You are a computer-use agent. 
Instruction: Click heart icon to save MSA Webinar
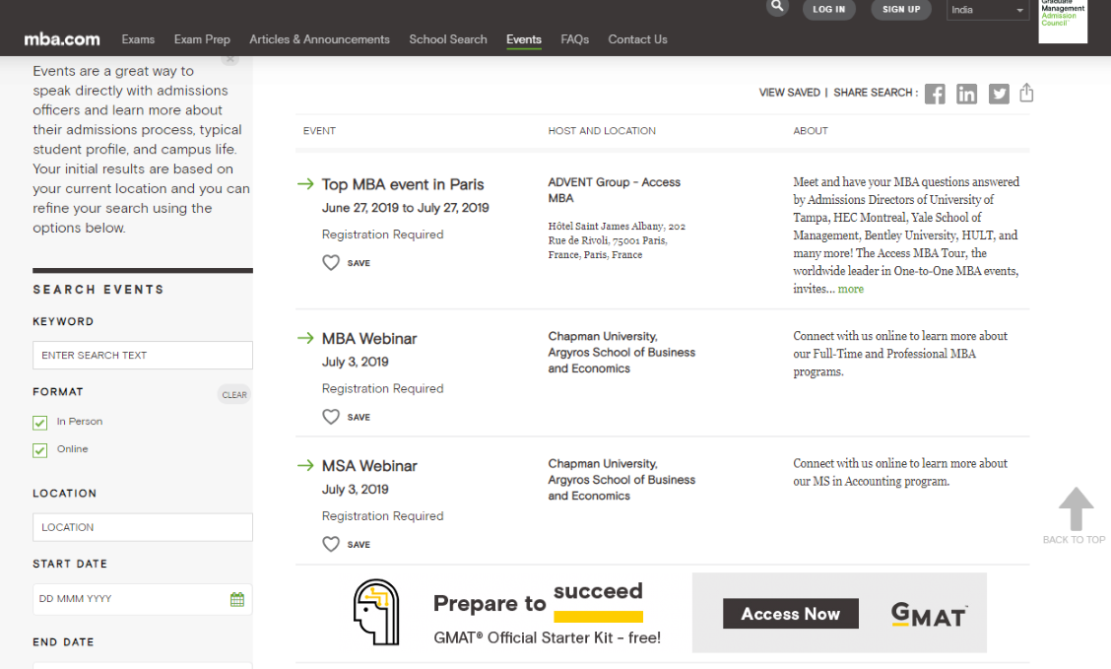click(331, 544)
